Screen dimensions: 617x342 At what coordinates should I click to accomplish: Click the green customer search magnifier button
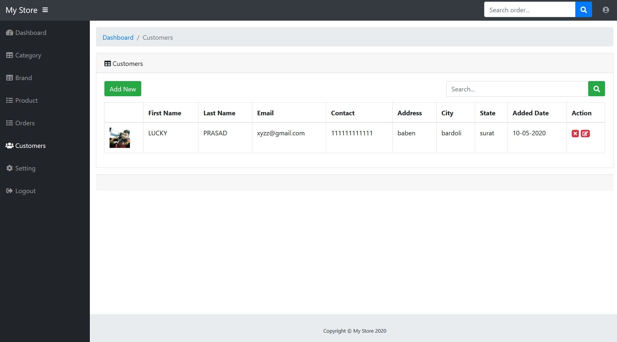tap(597, 89)
